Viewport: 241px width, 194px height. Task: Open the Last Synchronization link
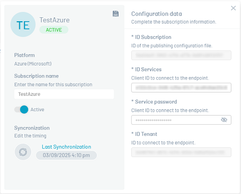pos(67,147)
